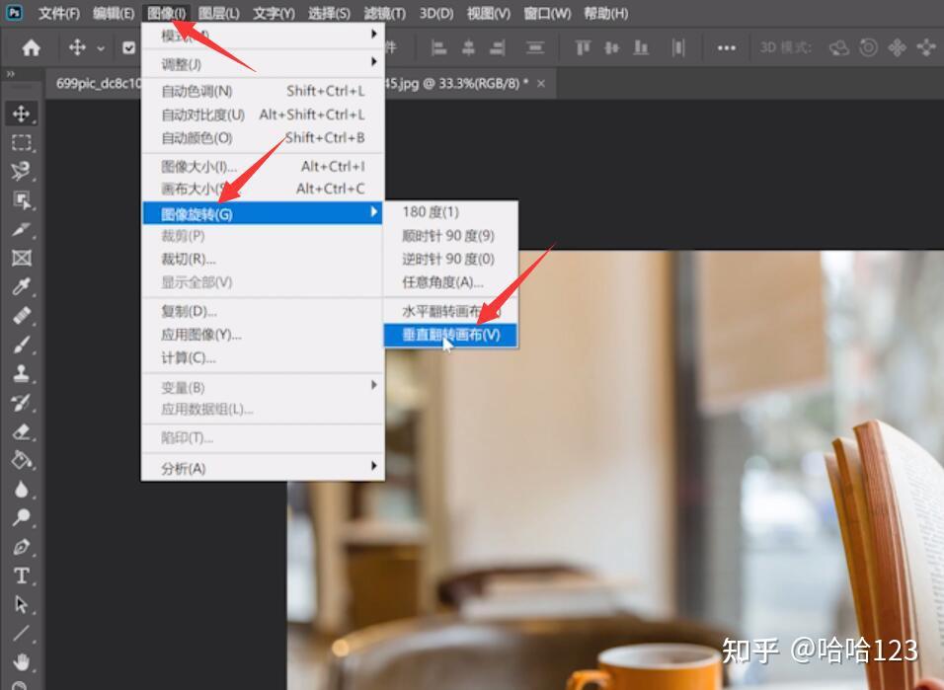Select the Horizontal Type tool
The width and height of the screenshot is (944, 690).
coord(21,576)
